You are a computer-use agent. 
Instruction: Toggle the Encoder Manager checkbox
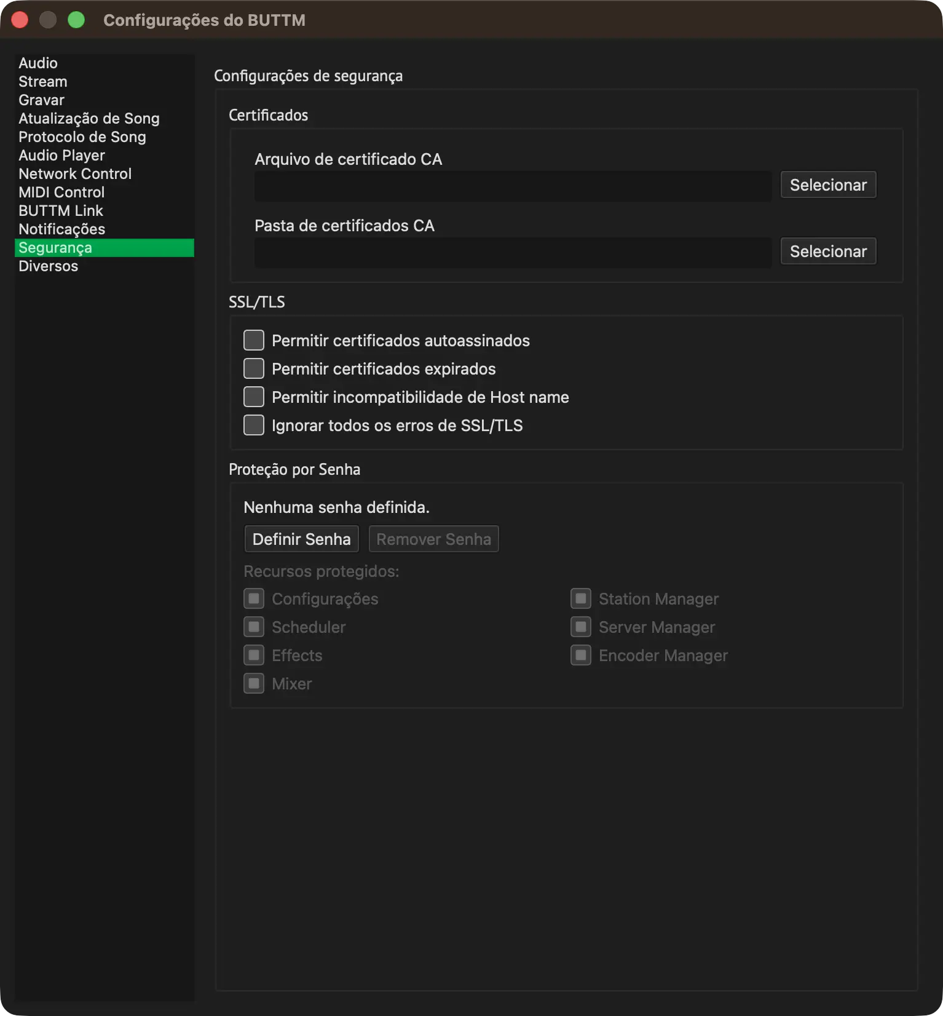pyautogui.click(x=581, y=655)
